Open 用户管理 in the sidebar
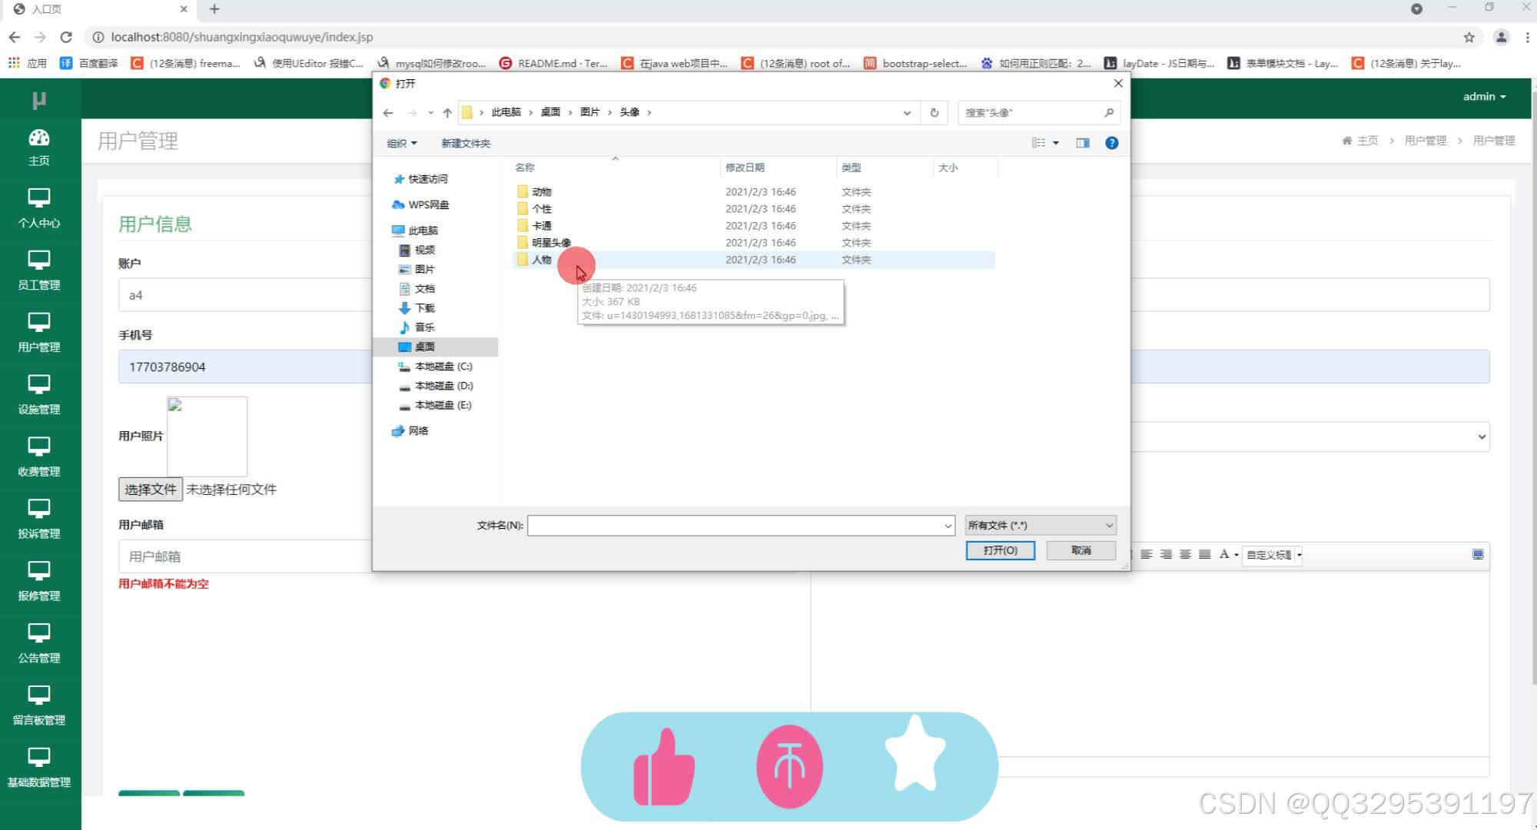 click(39, 332)
